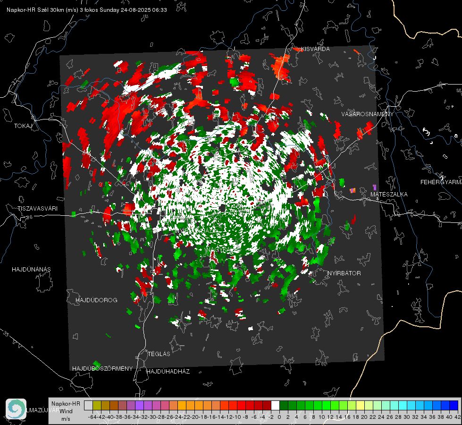The width and height of the screenshot is (462, 425).
Task: Click the Napkor-HR Wind m/s legend title
Action: 66,411
